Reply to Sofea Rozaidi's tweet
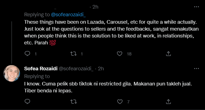Screen dimensions: 205x110 pos(27,101)
